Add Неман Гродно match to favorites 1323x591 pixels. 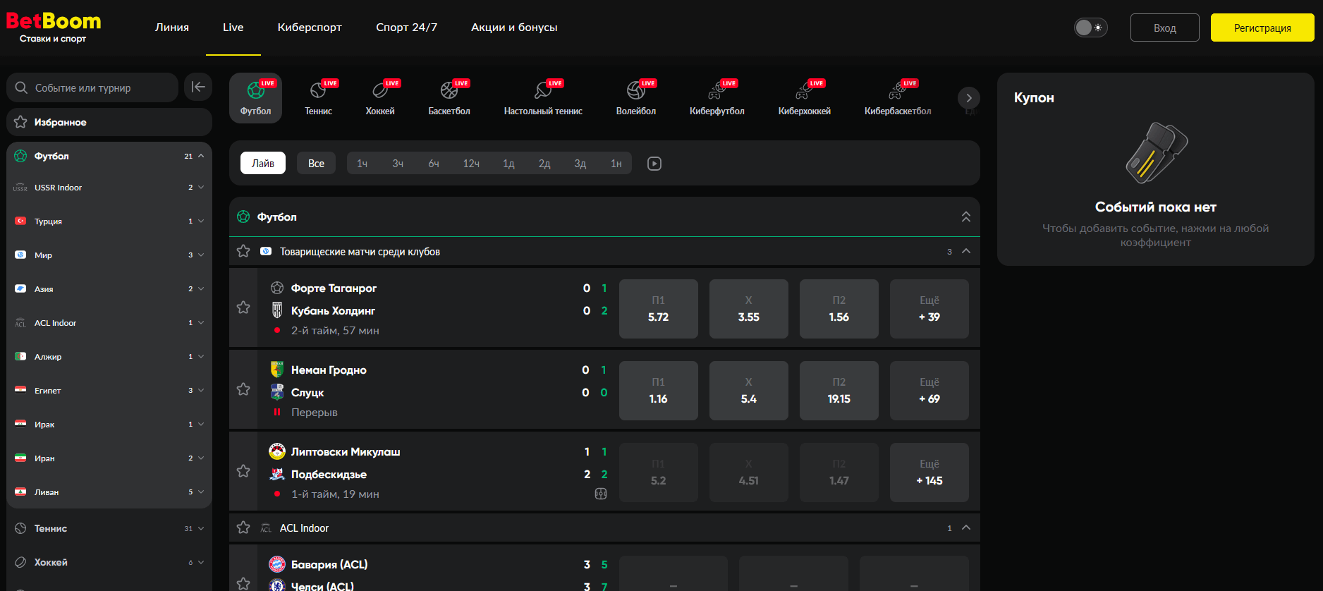[243, 389]
